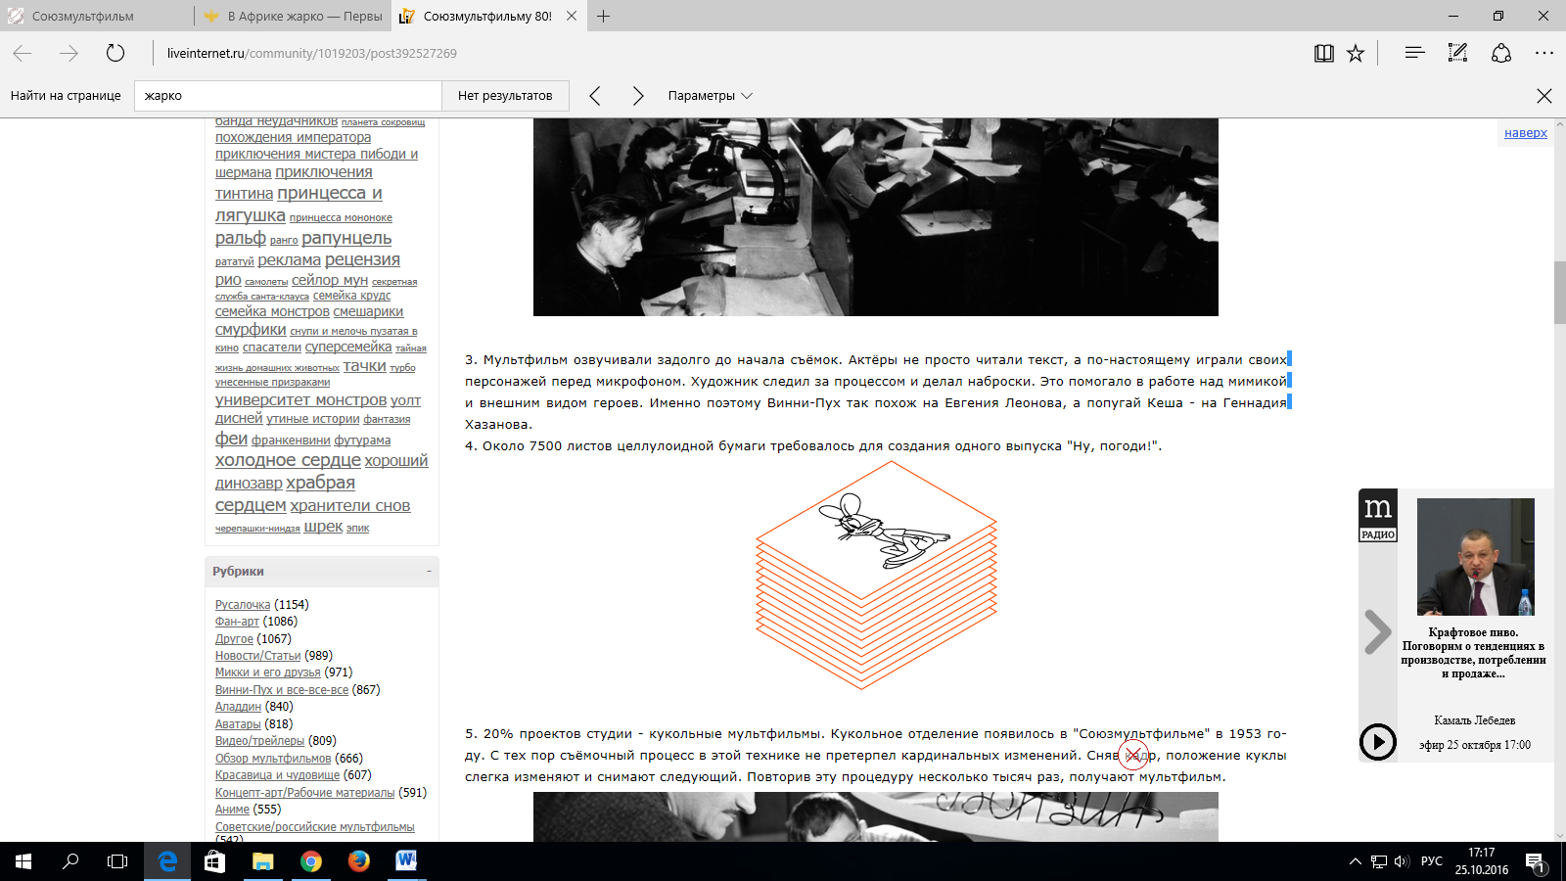Open Task View on taskbar
Image resolution: width=1566 pixels, height=881 pixels.
click(x=117, y=861)
